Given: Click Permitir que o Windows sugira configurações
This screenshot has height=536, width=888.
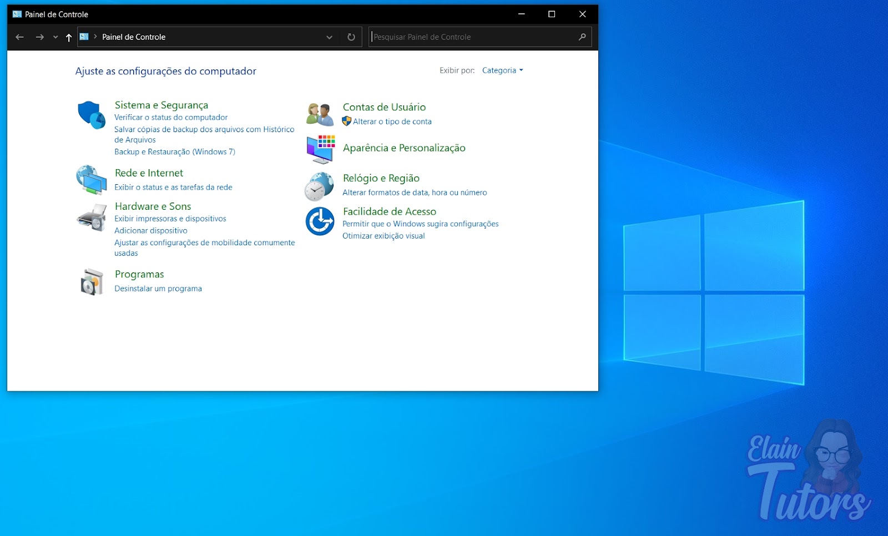Looking at the screenshot, I should (421, 224).
